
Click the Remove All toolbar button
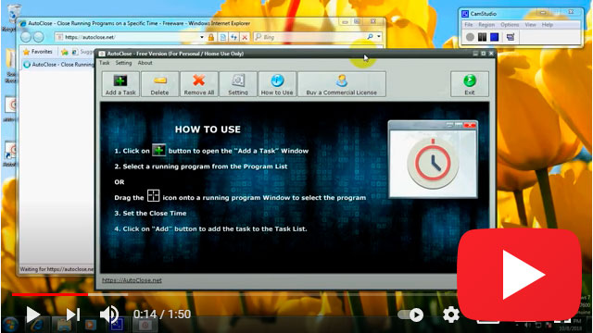tap(199, 84)
